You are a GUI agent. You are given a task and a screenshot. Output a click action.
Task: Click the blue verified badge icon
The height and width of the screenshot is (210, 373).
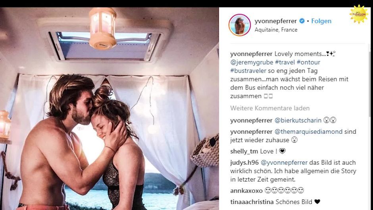click(302, 21)
